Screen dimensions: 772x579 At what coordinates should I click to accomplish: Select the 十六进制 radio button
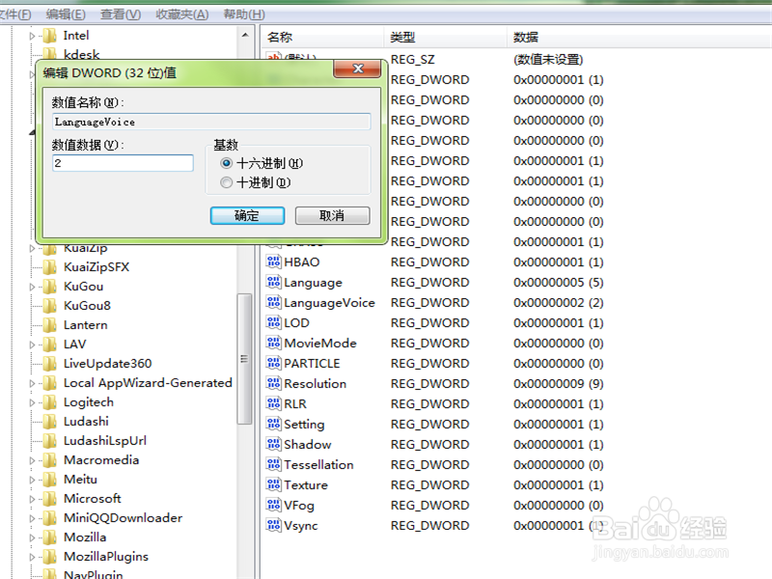click(x=228, y=163)
